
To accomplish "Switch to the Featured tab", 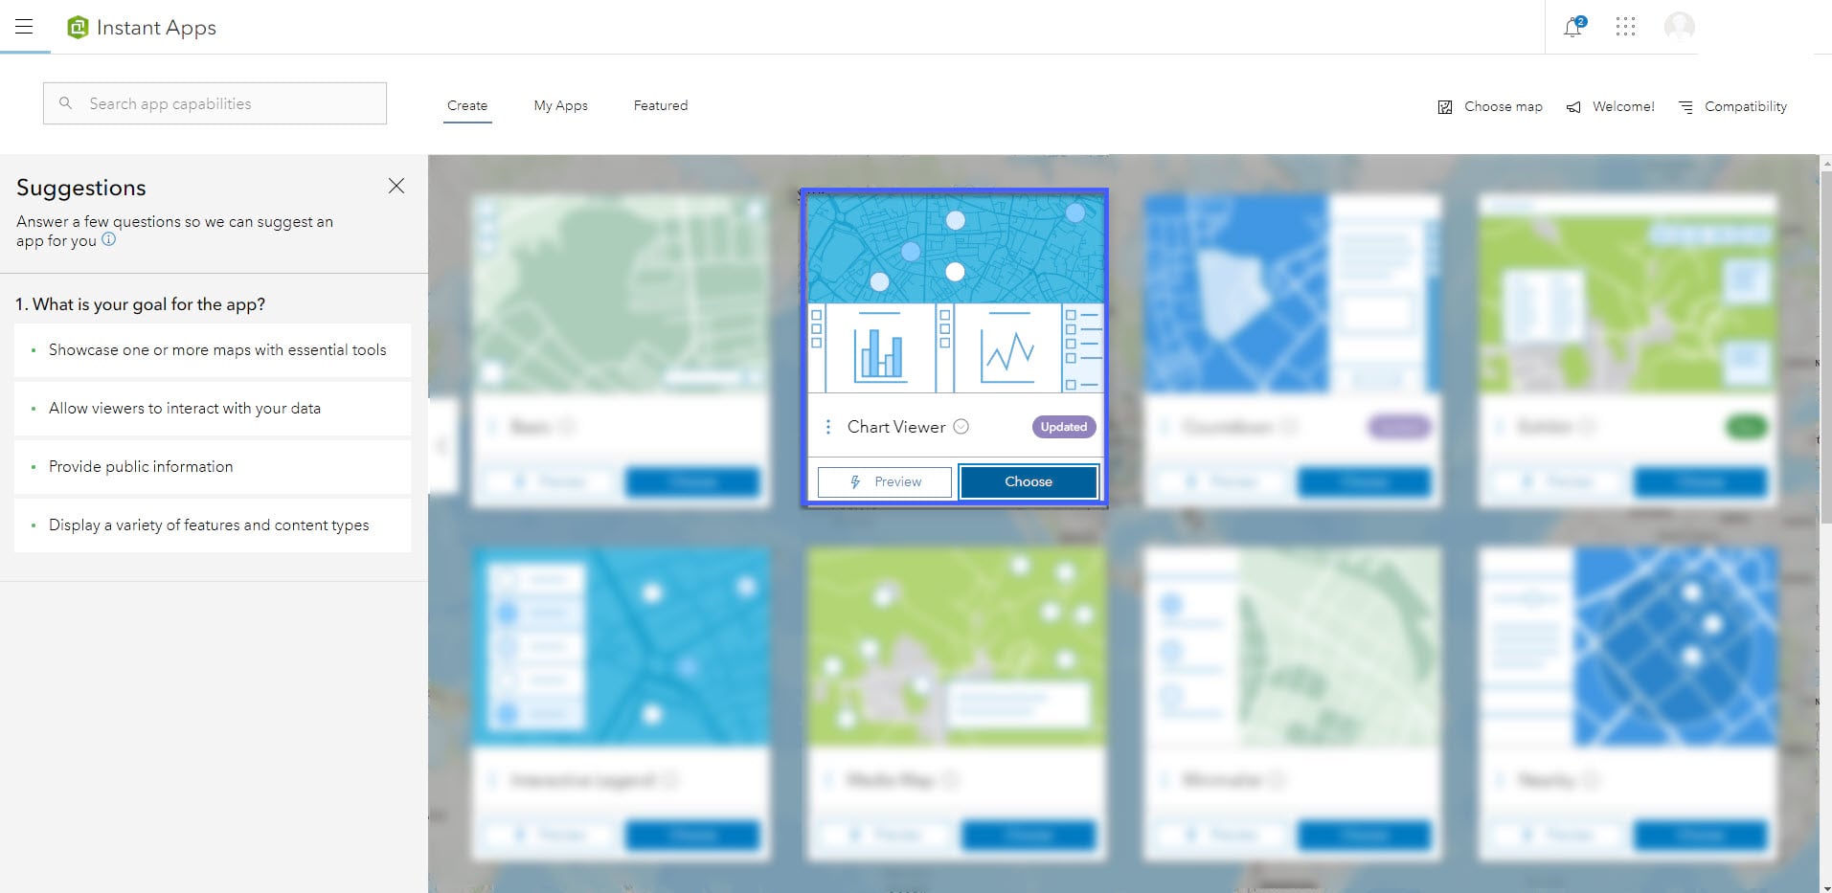I will (661, 106).
